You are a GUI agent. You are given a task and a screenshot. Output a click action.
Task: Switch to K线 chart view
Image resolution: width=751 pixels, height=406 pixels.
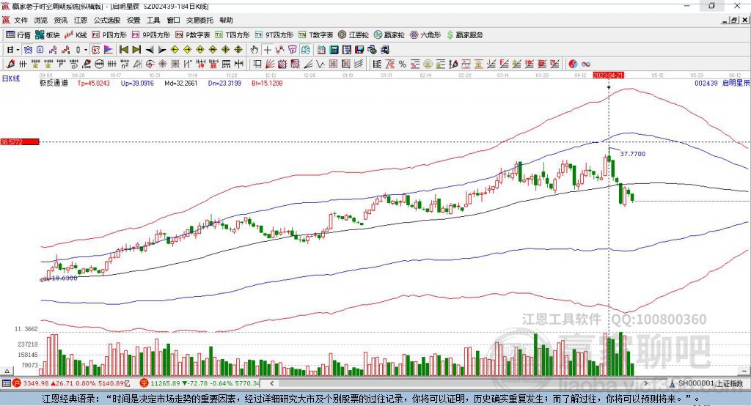(76, 35)
